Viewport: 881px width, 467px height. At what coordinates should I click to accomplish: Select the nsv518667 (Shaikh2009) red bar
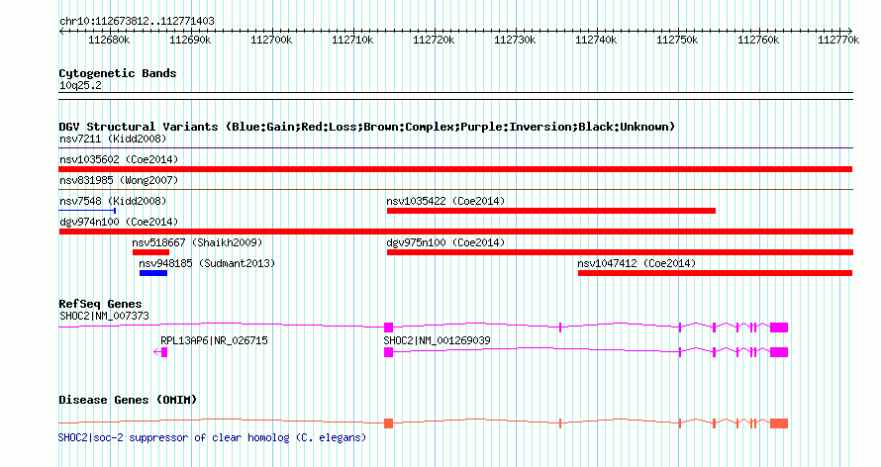(150, 252)
